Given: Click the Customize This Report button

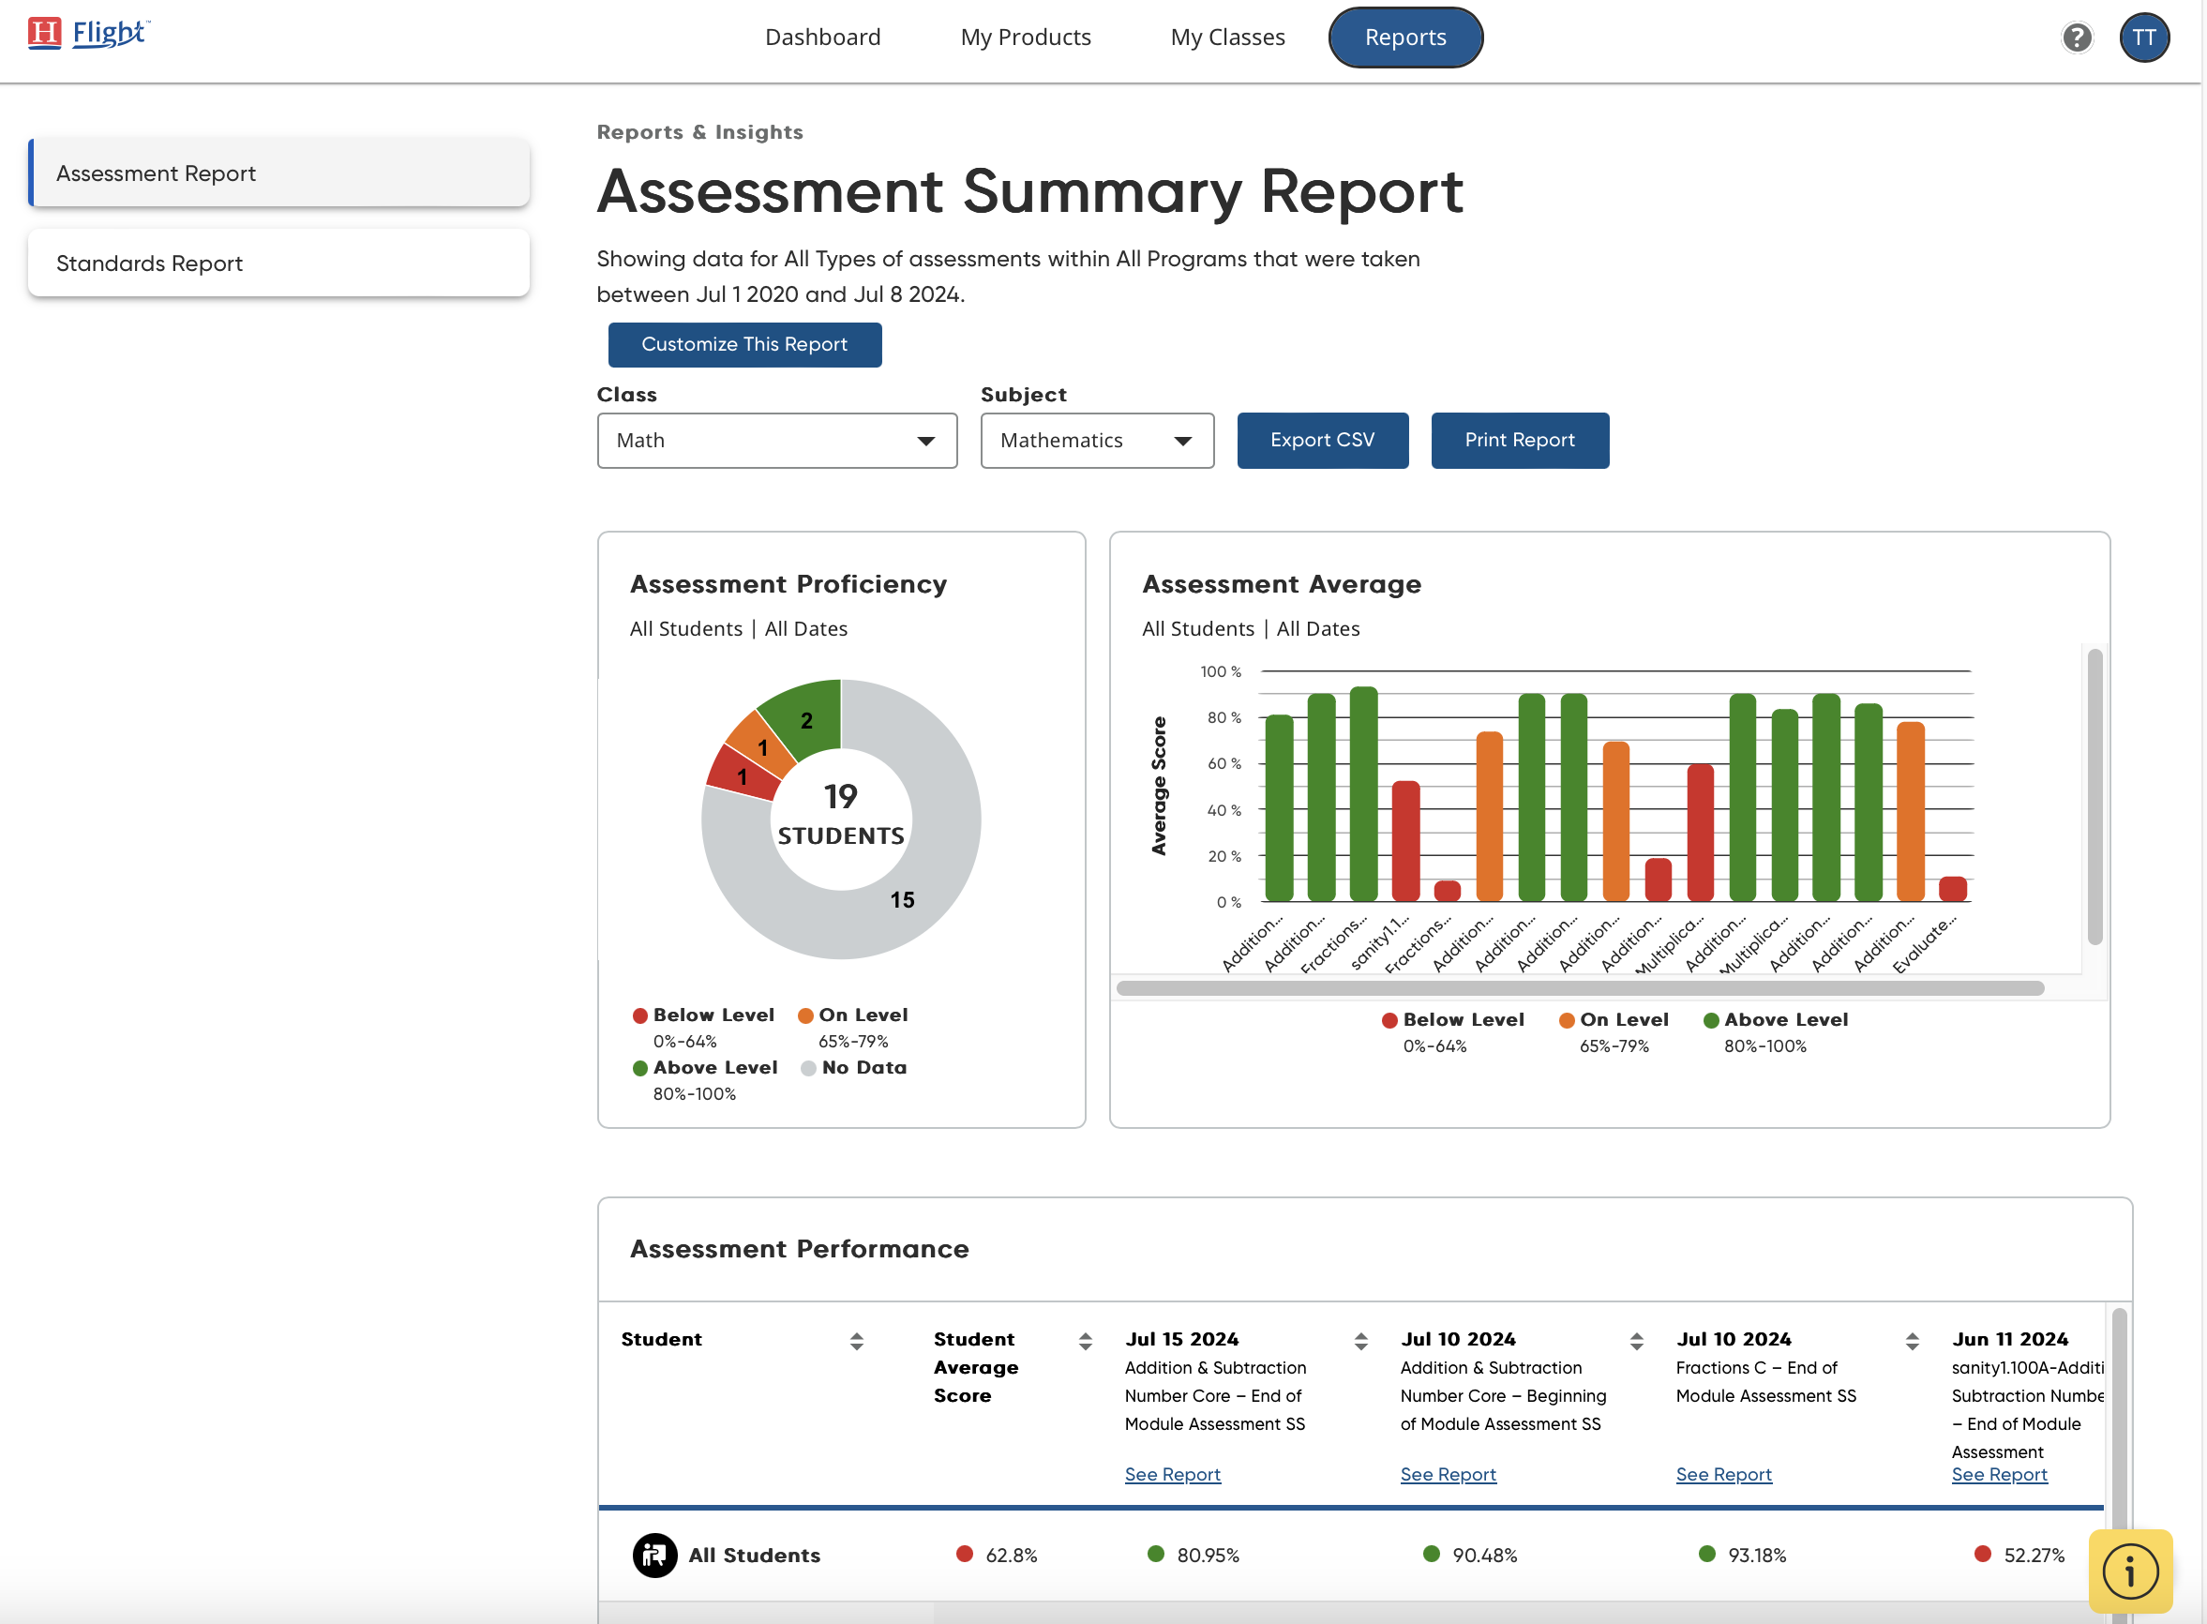Looking at the screenshot, I should [x=744, y=345].
